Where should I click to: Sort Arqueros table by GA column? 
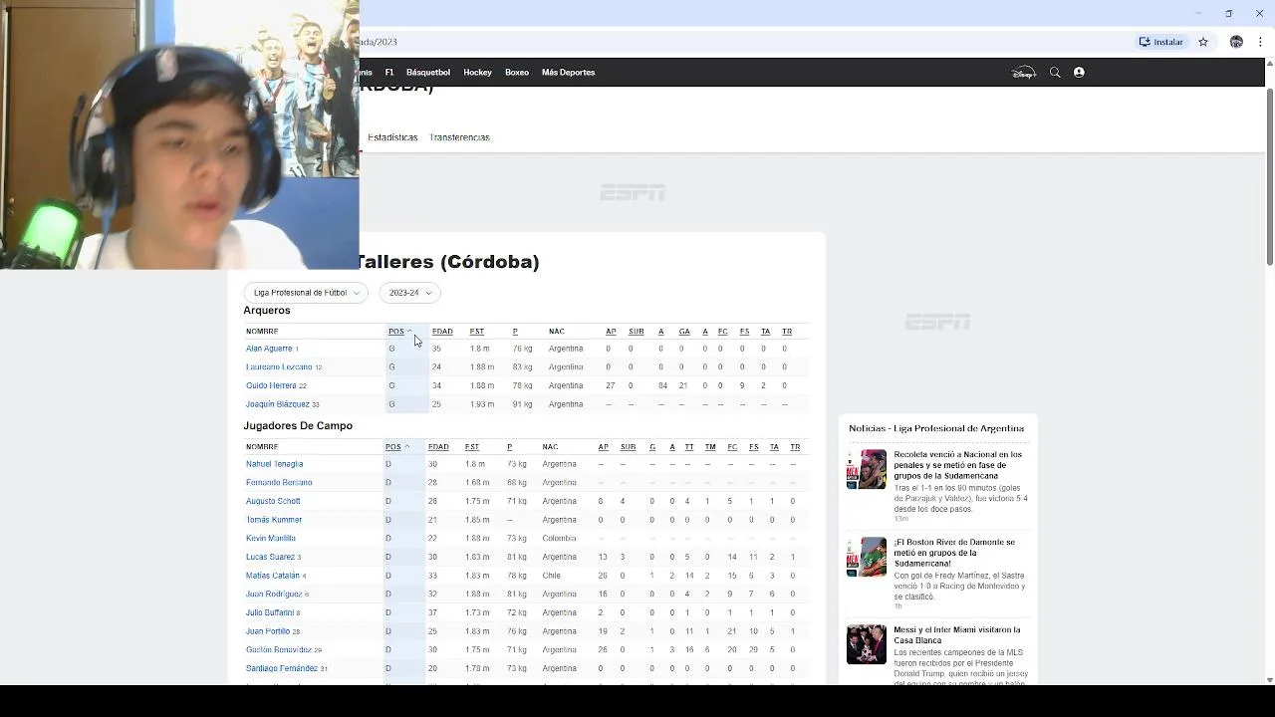pyautogui.click(x=684, y=332)
